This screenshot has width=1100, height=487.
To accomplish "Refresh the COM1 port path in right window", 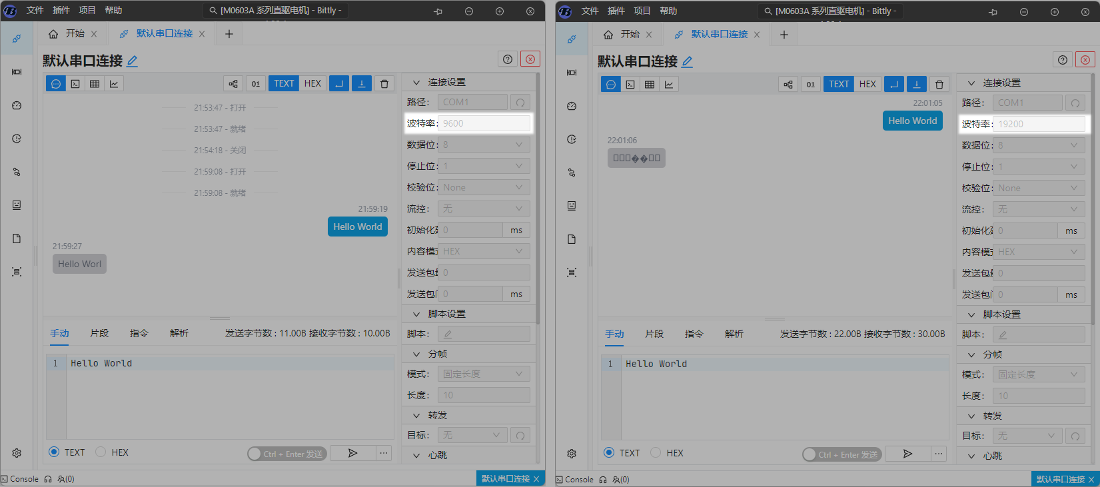I will [1075, 103].
